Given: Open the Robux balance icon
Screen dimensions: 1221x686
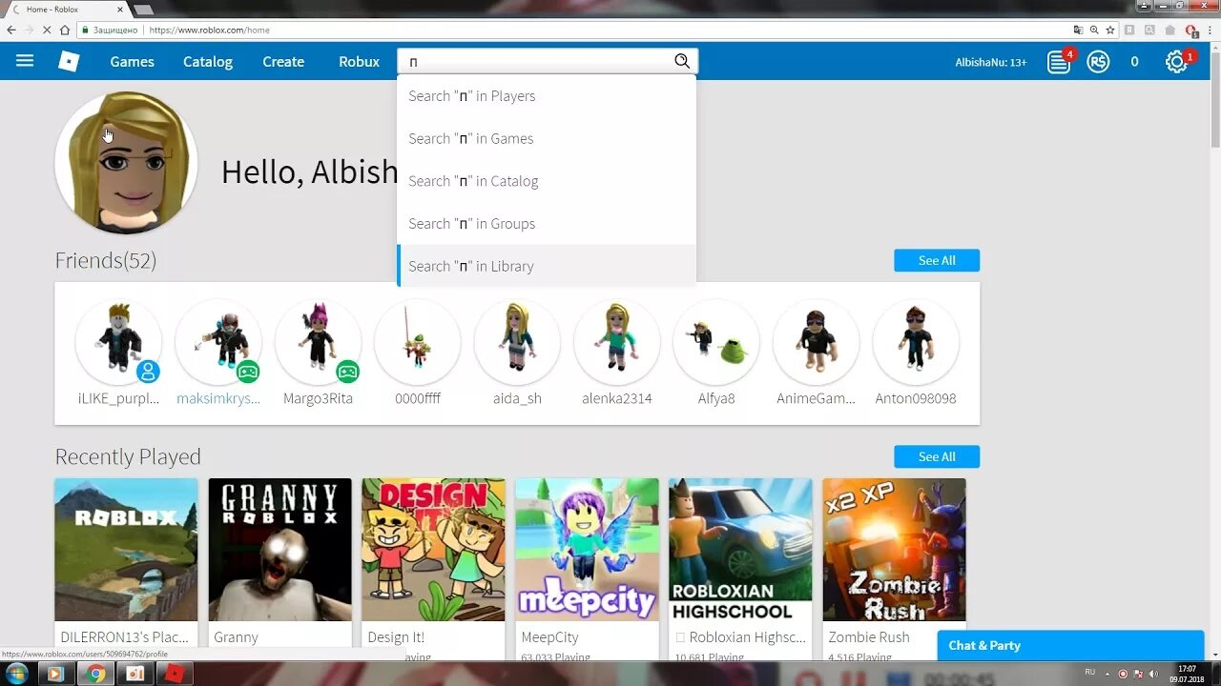Looking at the screenshot, I should (x=1098, y=62).
